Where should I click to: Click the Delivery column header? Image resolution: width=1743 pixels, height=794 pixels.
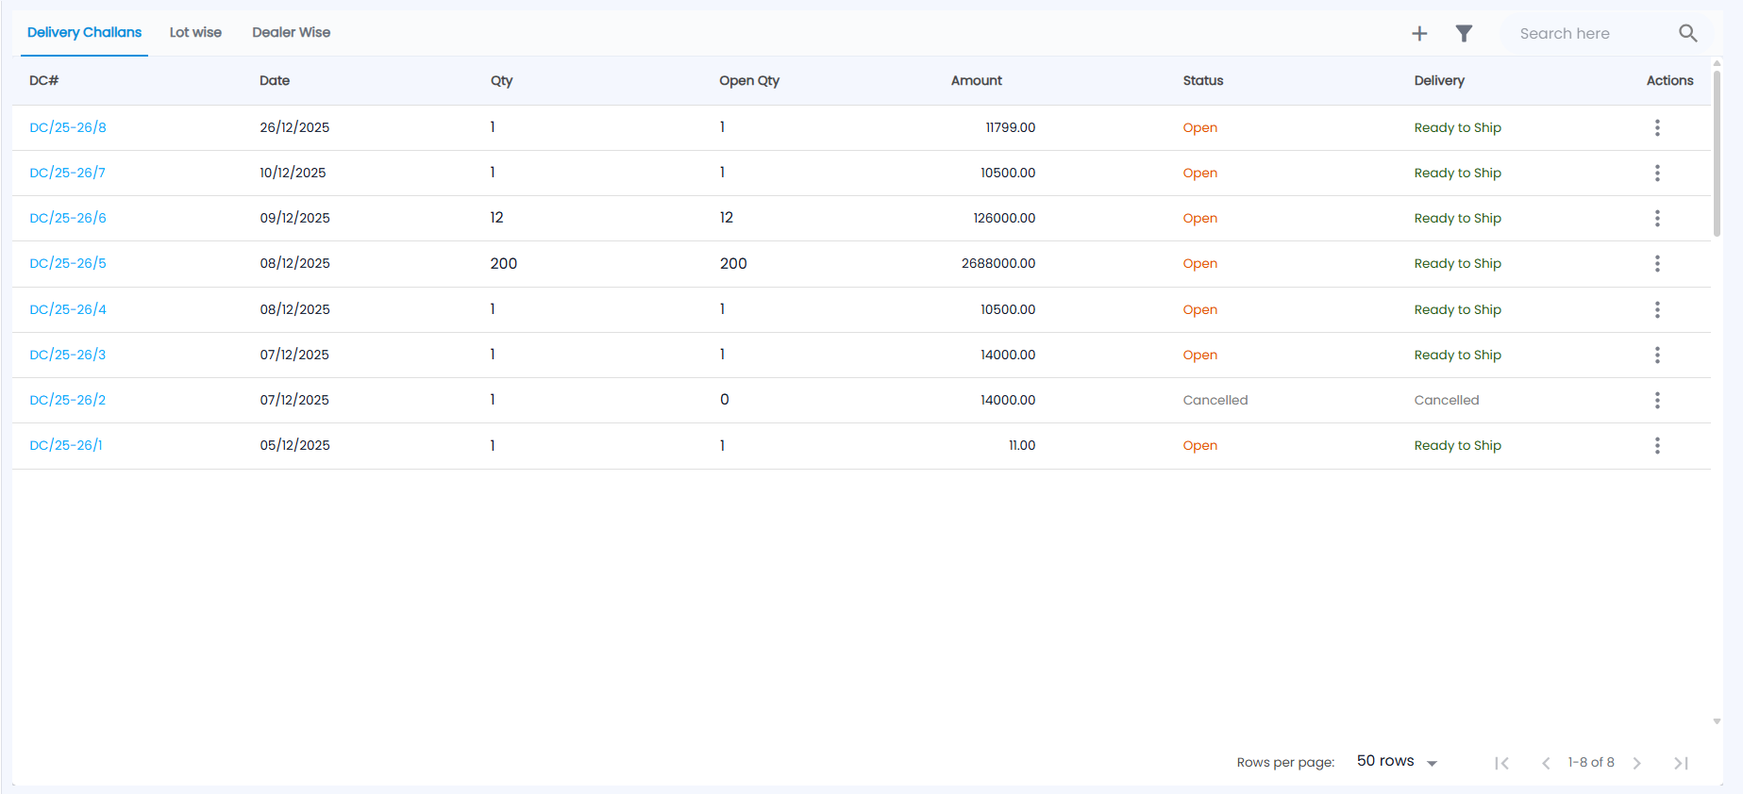pyautogui.click(x=1439, y=81)
